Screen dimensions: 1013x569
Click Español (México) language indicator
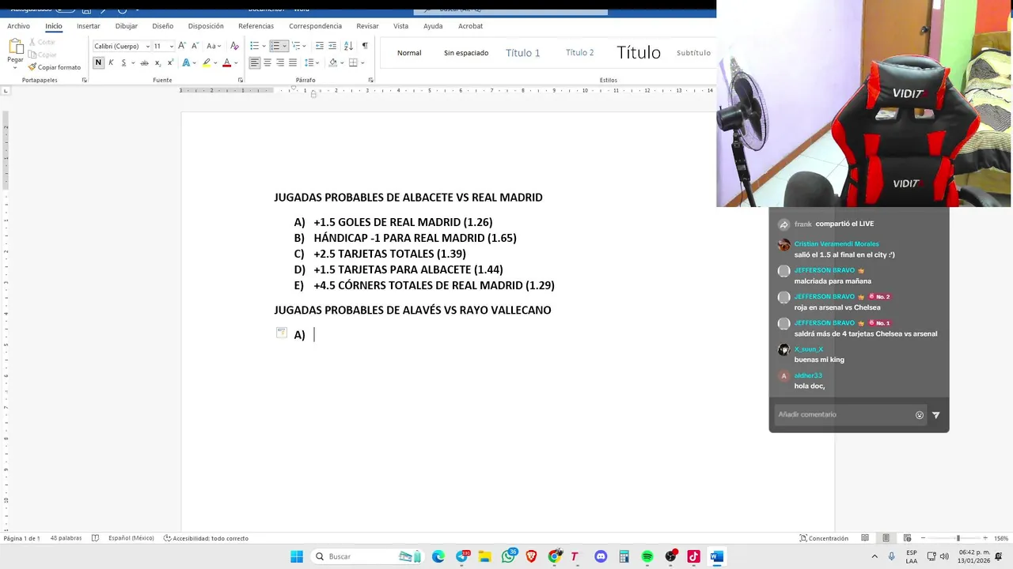pos(131,538)
